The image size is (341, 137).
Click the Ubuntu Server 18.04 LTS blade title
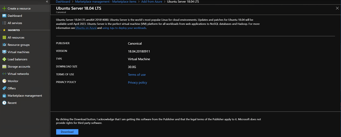click(x=78, y=8)
